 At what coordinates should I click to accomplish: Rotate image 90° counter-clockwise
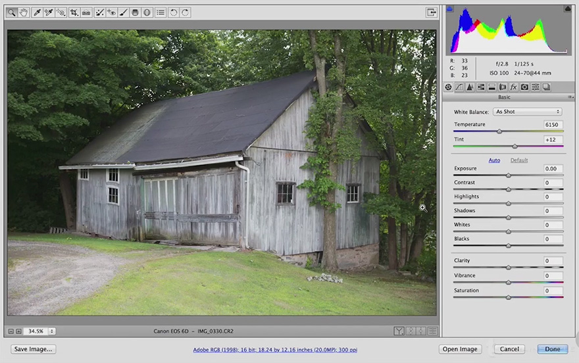174,12
